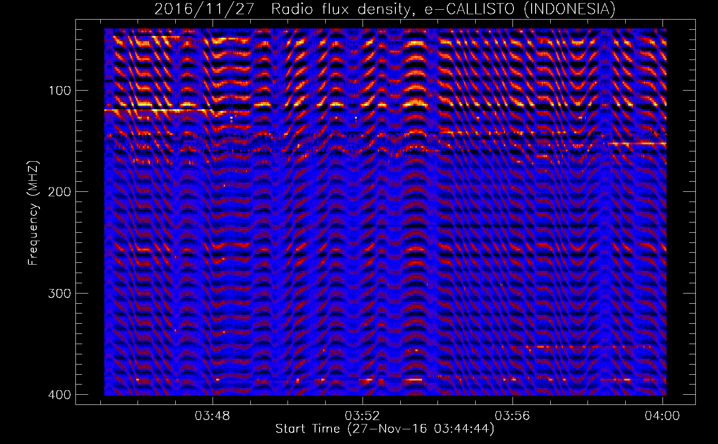Screen dimensions: 718x444
Task: Click the "Start Time (27-Nov-16 03:44:44)" label
Action: [385, 429]
